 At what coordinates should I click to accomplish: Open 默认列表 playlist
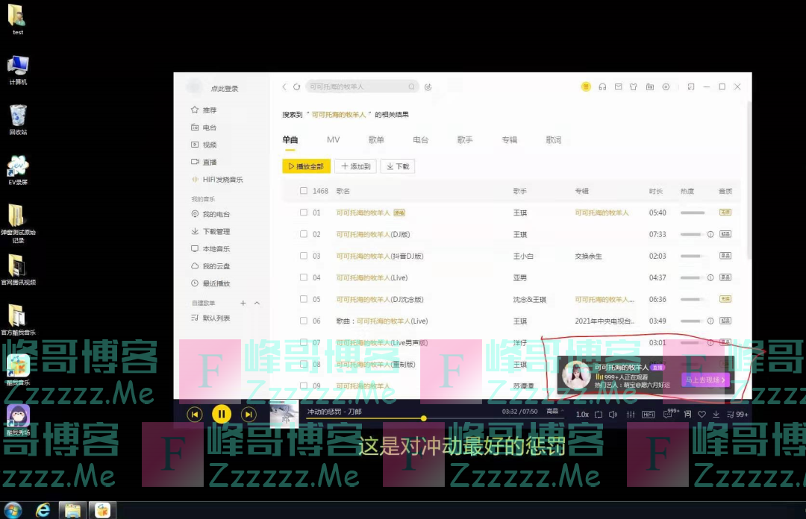tap(210, 318)
